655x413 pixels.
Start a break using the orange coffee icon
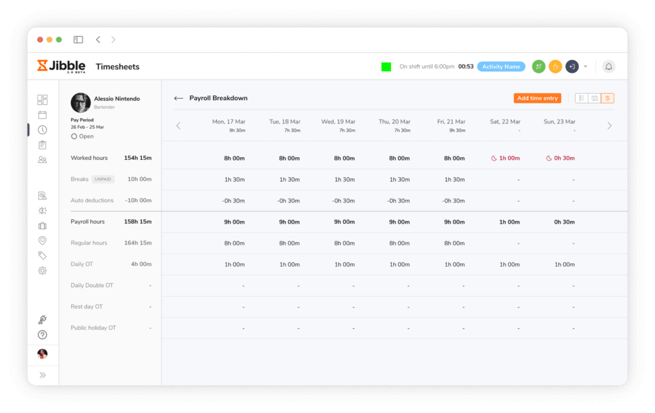coord(555,66)
